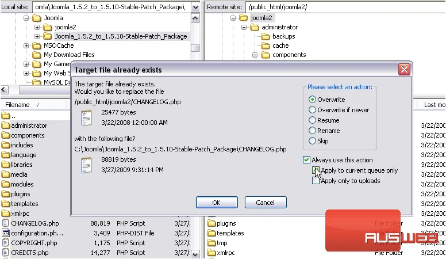This screenshot has width=446, height=259.
Task: Expand the My Games folder node
Action: 26,64
